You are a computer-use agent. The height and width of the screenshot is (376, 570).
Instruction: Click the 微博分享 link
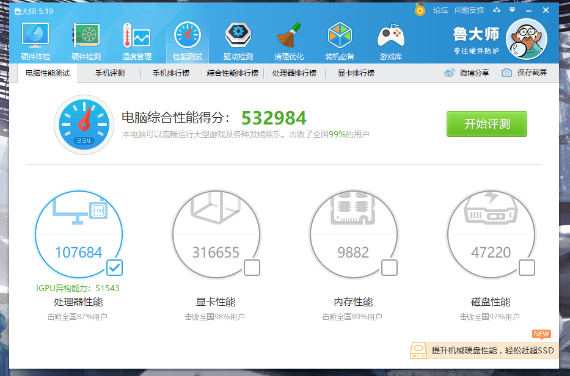click(475, 73)
